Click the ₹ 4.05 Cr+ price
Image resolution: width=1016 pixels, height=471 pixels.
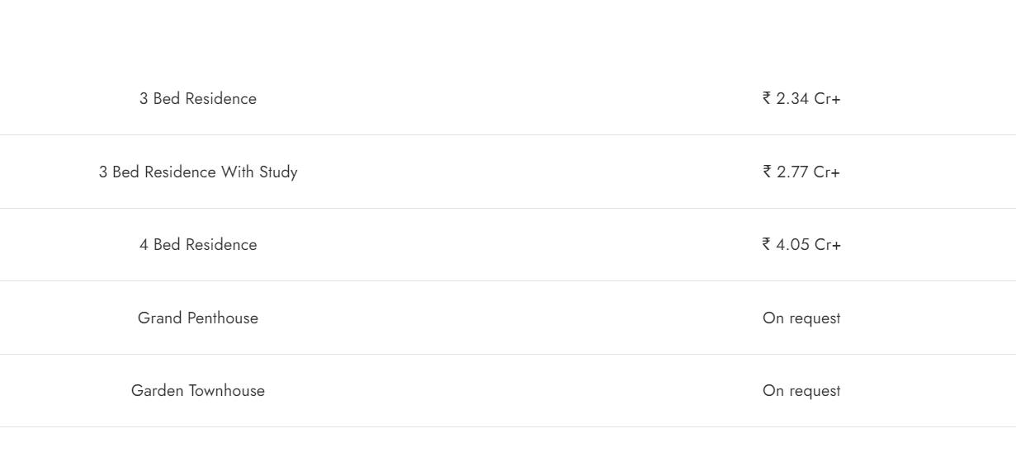click(801, 244)
